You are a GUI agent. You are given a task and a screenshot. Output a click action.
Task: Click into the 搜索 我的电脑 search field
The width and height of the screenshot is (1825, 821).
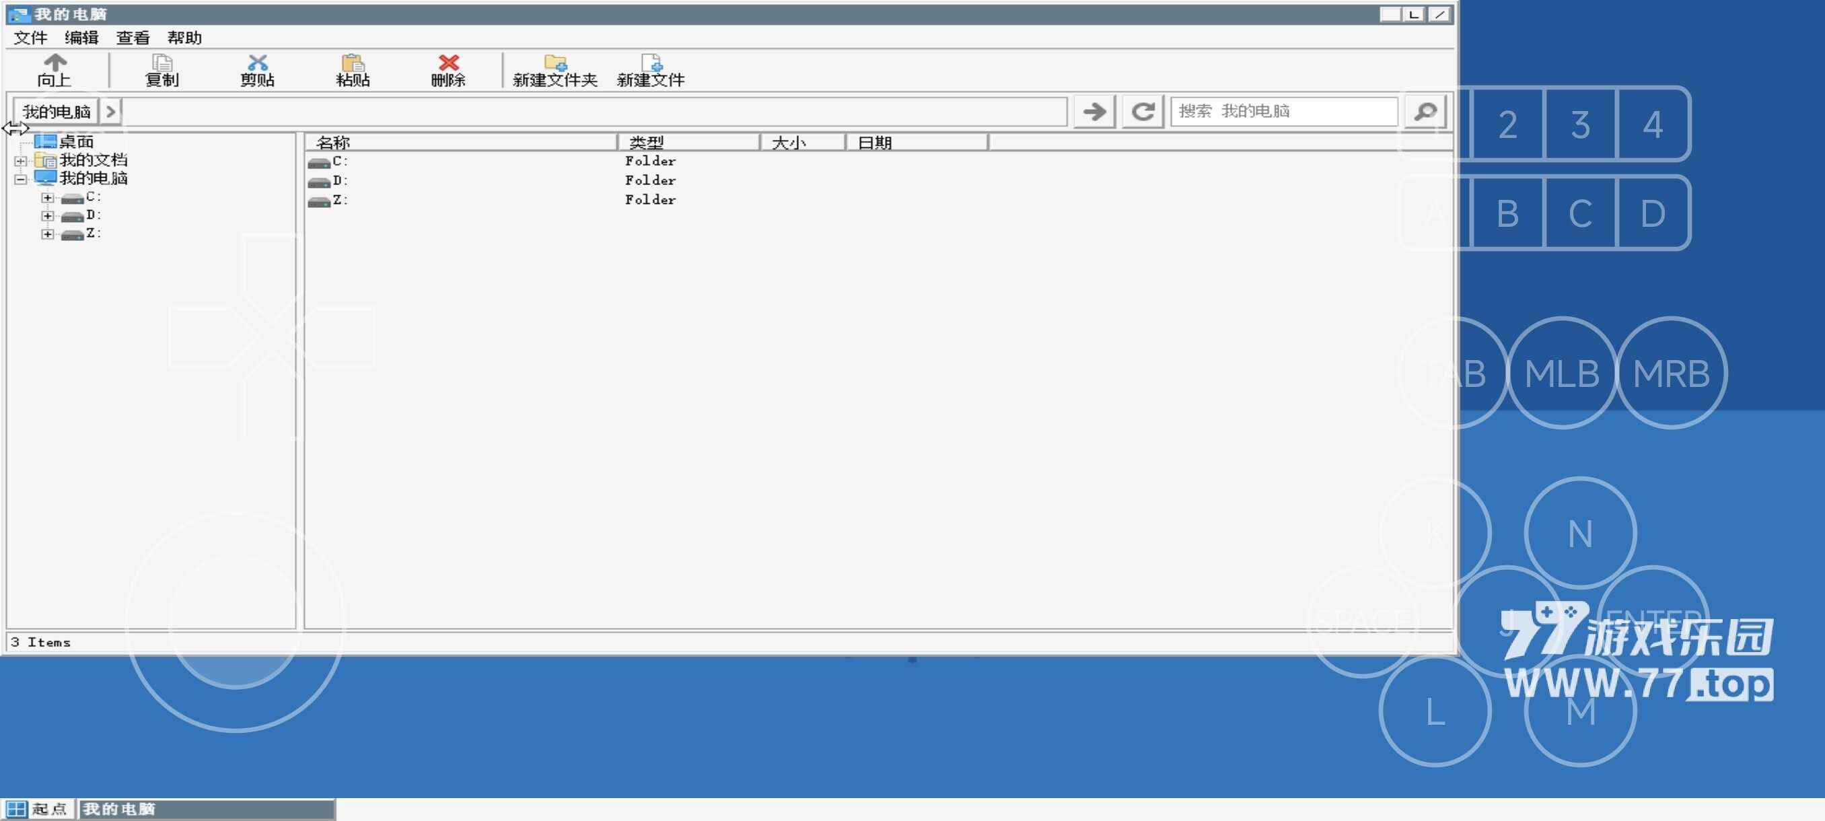click(1284, 111)
